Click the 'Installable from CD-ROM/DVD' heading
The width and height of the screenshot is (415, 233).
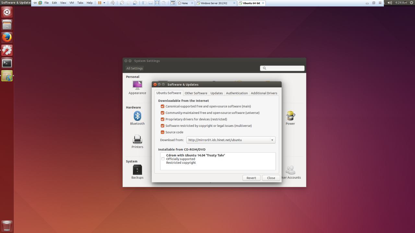(x=182, y=150)
